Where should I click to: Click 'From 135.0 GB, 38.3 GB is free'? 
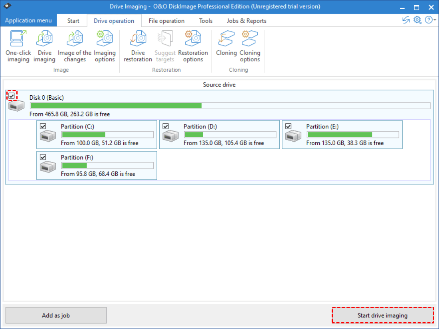pos(345,143)
